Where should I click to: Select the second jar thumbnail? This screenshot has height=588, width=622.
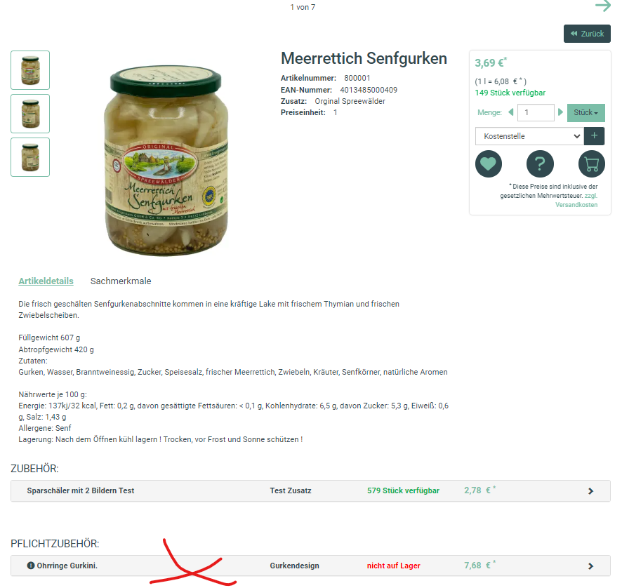30,114
